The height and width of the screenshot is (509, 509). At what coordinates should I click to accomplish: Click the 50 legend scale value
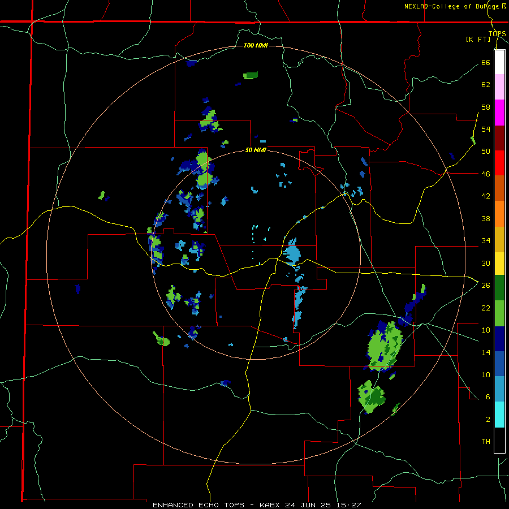[486, 152]
